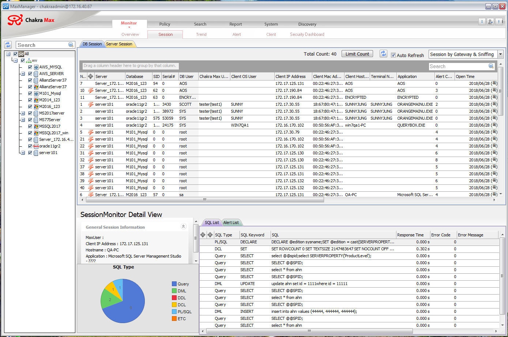
Task: Collapse the General Session Information panel
Action: click(184, 227)
